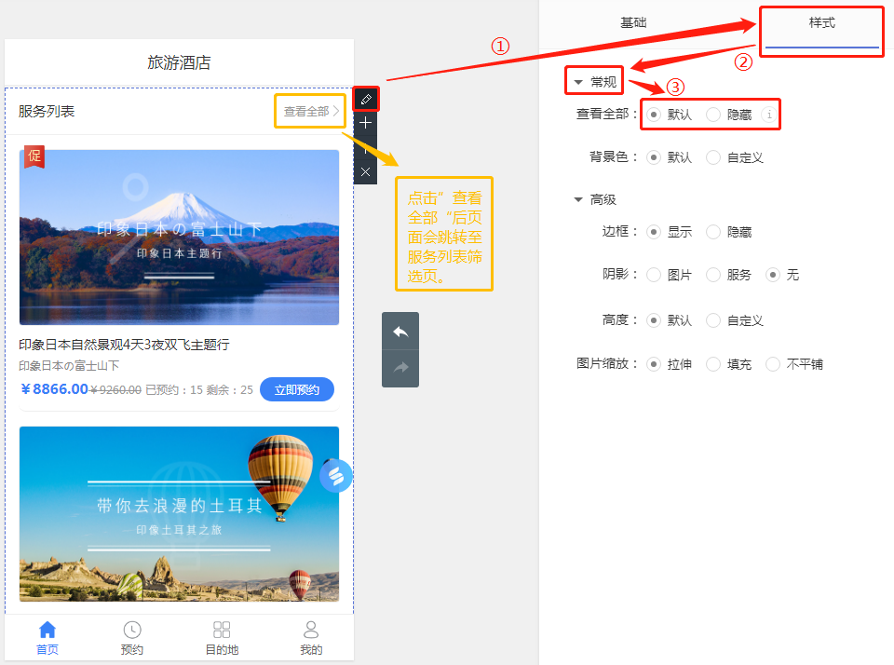Open 查看全部 link in the service list
The height and width of the screenshot is (665, 894).
[309, 110]
